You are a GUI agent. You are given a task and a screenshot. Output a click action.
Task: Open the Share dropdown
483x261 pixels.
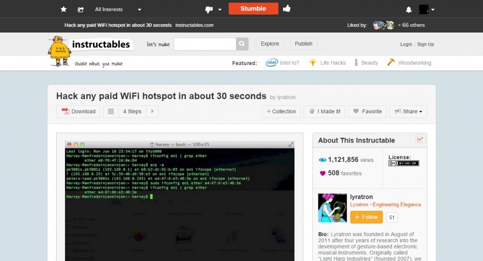tap(408, 111)
